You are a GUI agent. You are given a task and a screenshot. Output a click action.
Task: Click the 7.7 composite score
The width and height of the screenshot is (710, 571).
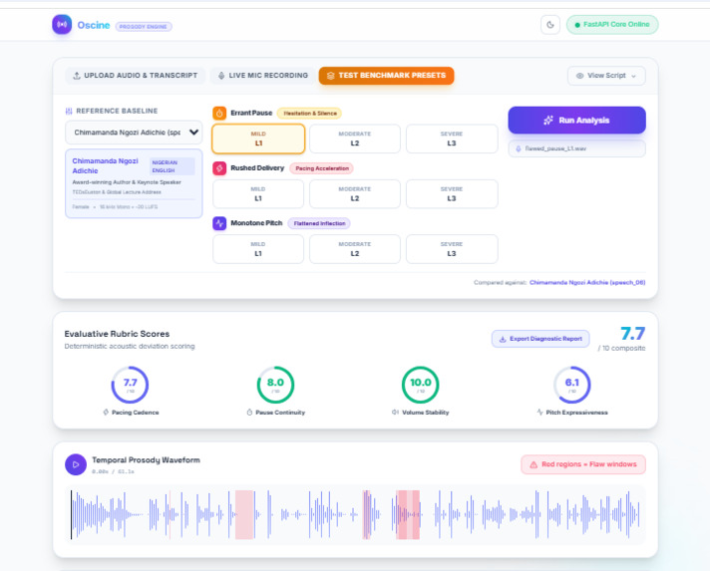pos(632,334)
